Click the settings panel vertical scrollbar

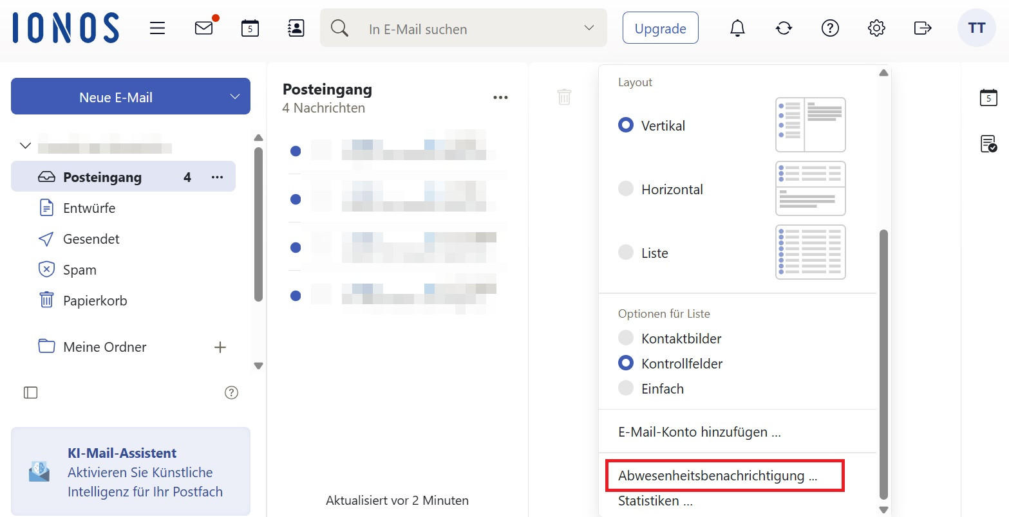[x=883, y=360]
